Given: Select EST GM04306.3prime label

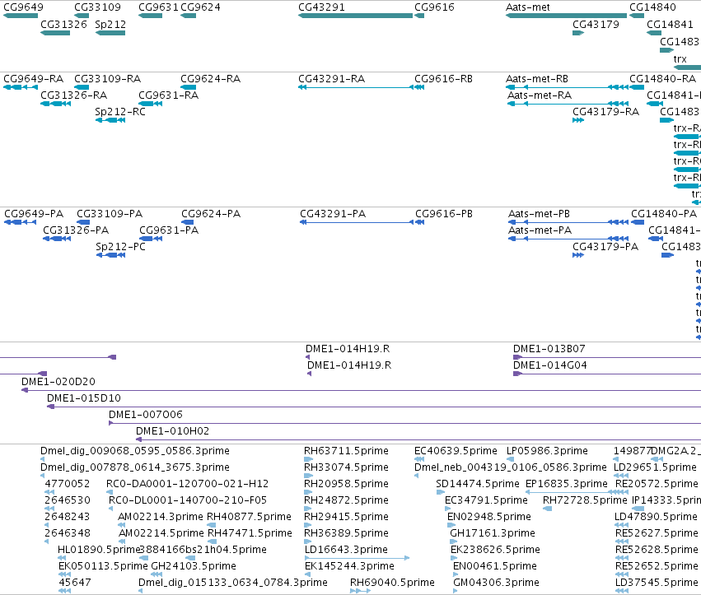Looking at the screenshot, I should [x=496, y=583].
